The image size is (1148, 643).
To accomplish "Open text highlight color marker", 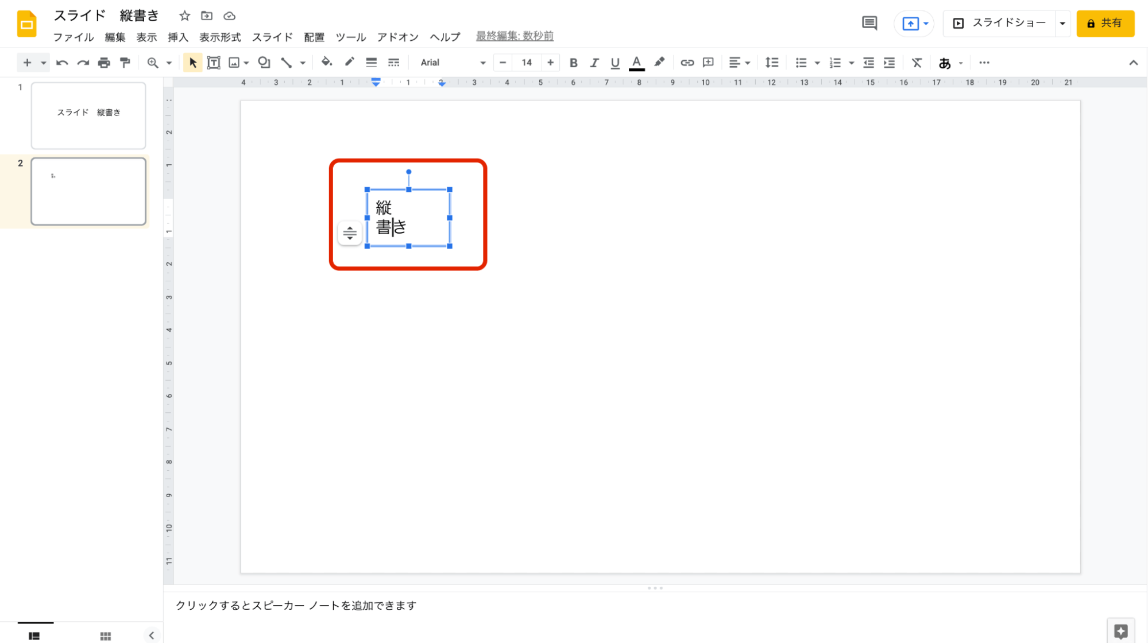I will pos(659,62).
